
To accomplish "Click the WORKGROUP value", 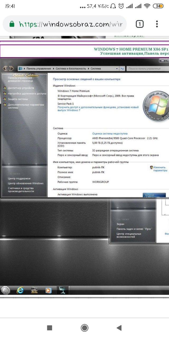I will tap(100, 182).
